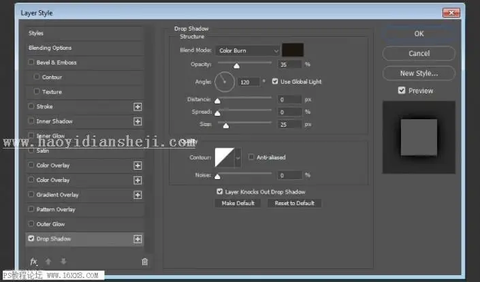Viewport: 480px width, 282px height.
Task: Click the Size slider handle
Action: tap(226, 126)
